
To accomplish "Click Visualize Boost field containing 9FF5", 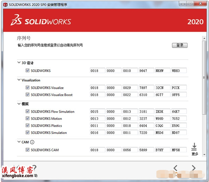I will pos(179,95).
